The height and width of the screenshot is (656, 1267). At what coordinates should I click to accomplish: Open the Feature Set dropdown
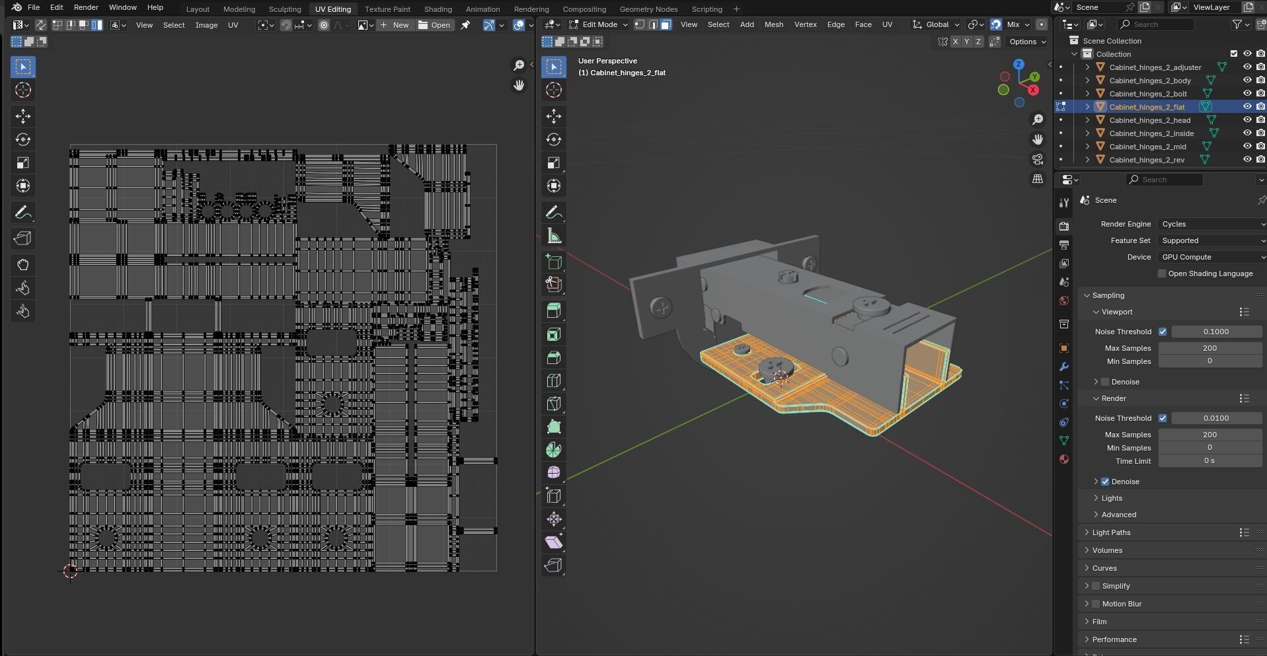1212,240
